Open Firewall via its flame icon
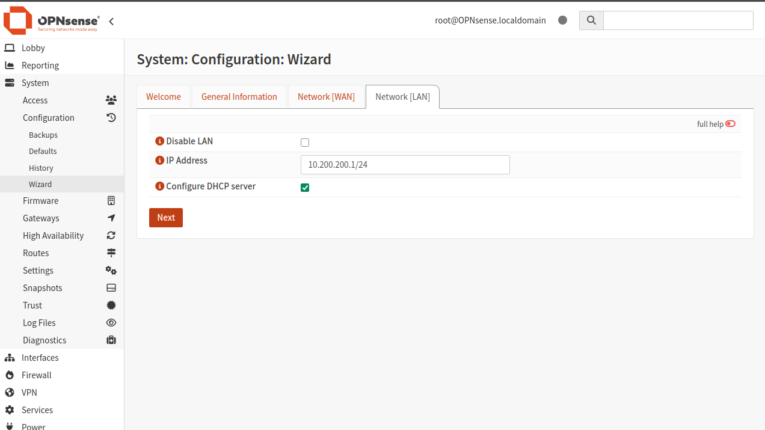The width and height of the screenshot is (765, 430). click(10, 375)
